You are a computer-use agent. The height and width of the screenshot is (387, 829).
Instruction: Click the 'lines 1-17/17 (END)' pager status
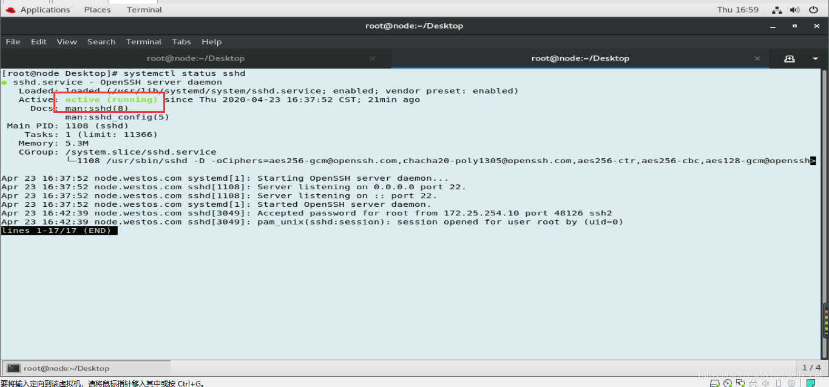(59, 231)
